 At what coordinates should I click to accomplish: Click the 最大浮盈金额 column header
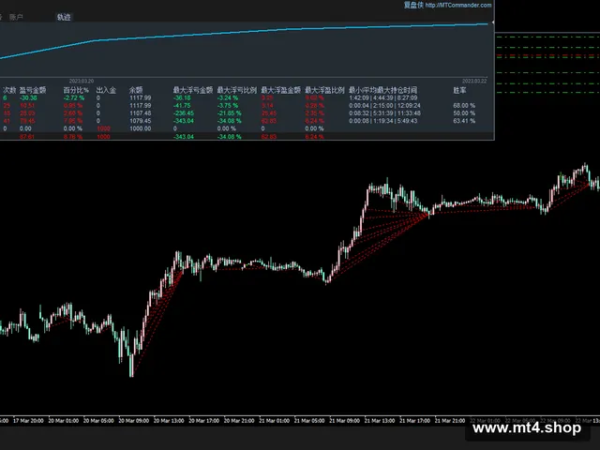point(281,90)
